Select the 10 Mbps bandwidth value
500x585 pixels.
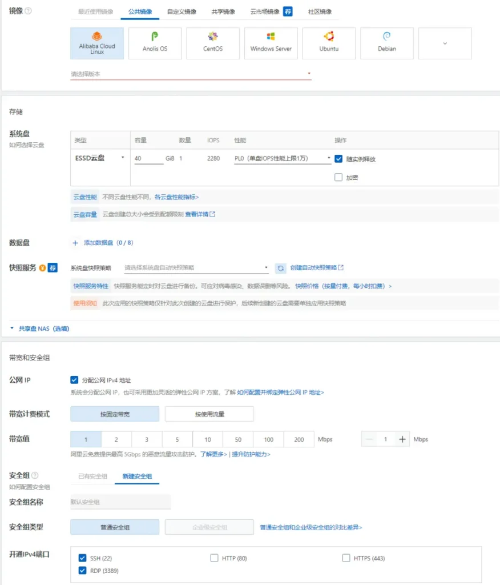(208, 439)
